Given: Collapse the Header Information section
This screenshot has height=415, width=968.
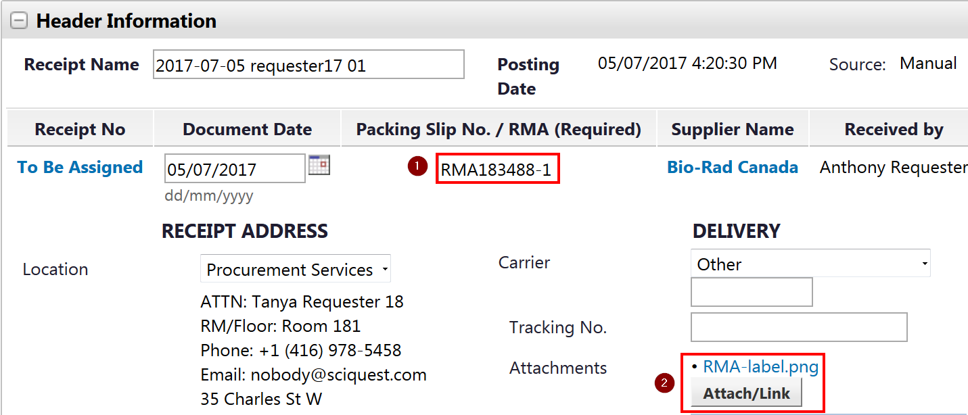Looking at the screenshot, I should coord(19,22).
